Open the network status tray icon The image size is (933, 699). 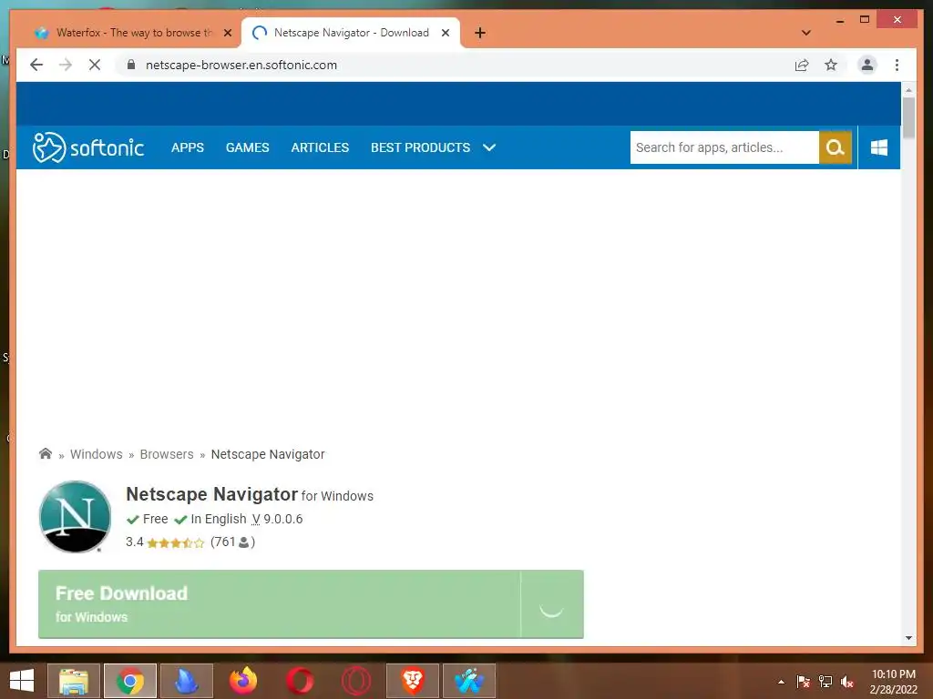[825, 682]
